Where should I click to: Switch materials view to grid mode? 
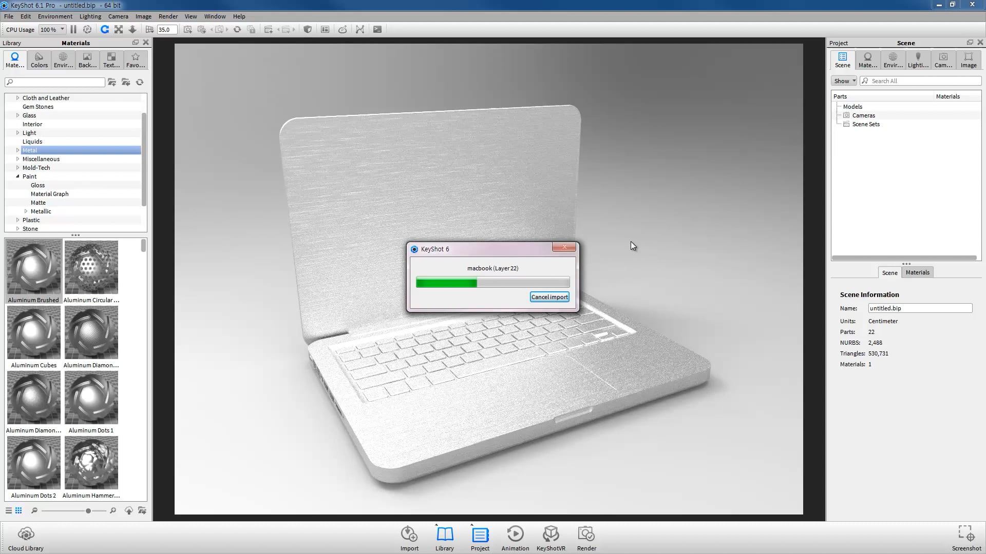tap(18, 510)
